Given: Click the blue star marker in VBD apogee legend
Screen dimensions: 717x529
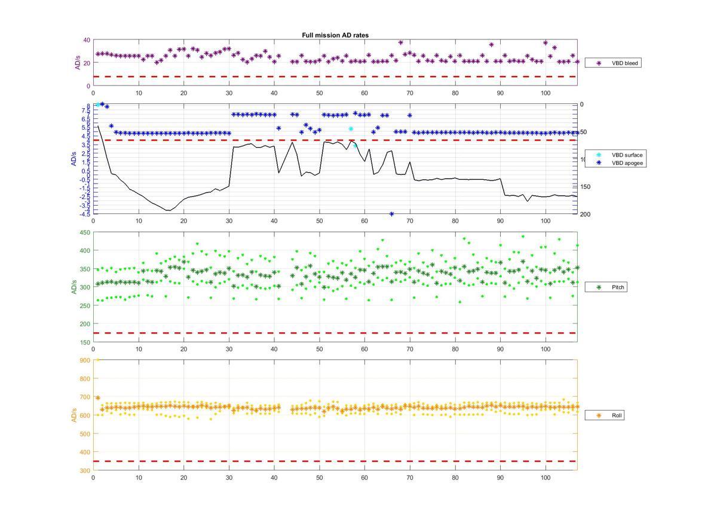Looking at the screenshot, I should point(599,163).
